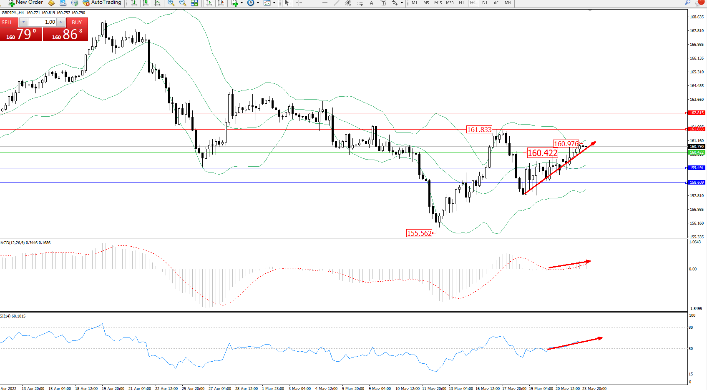Enable chart auto scroll icon
This screenshot has height=390, width=707.
pos(209,3)
